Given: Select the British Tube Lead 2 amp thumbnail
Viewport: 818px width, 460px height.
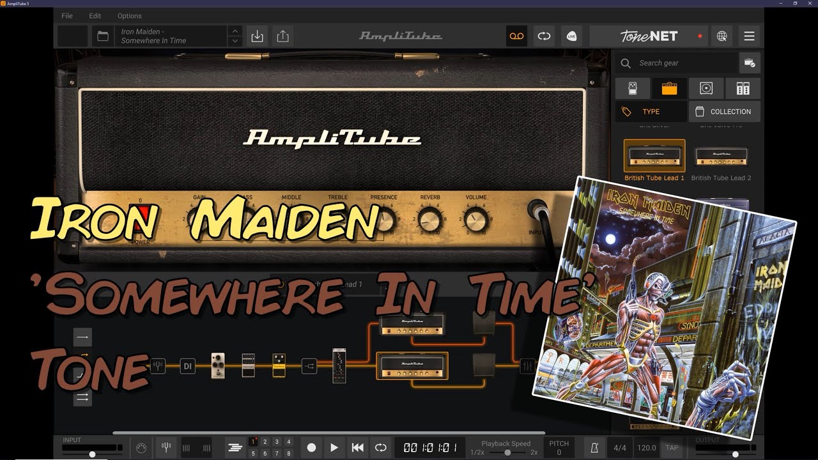Looking at the screenshot, I should click(x=721, y=156).
